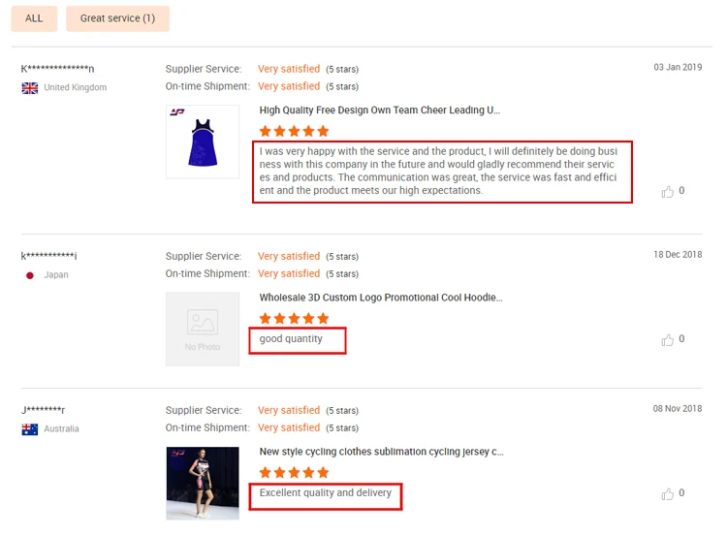Click the 'good quantity' review text
Viewport: 727px width, 536px height.
(291, 339)
